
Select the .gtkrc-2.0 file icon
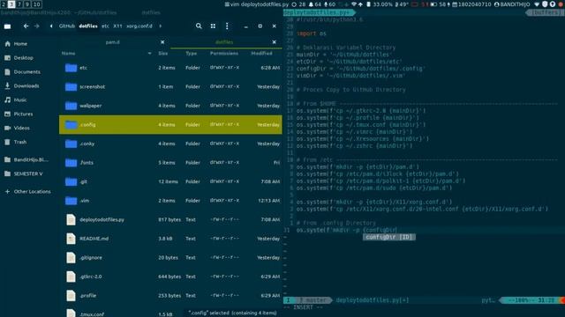click(x=71, y=276)
